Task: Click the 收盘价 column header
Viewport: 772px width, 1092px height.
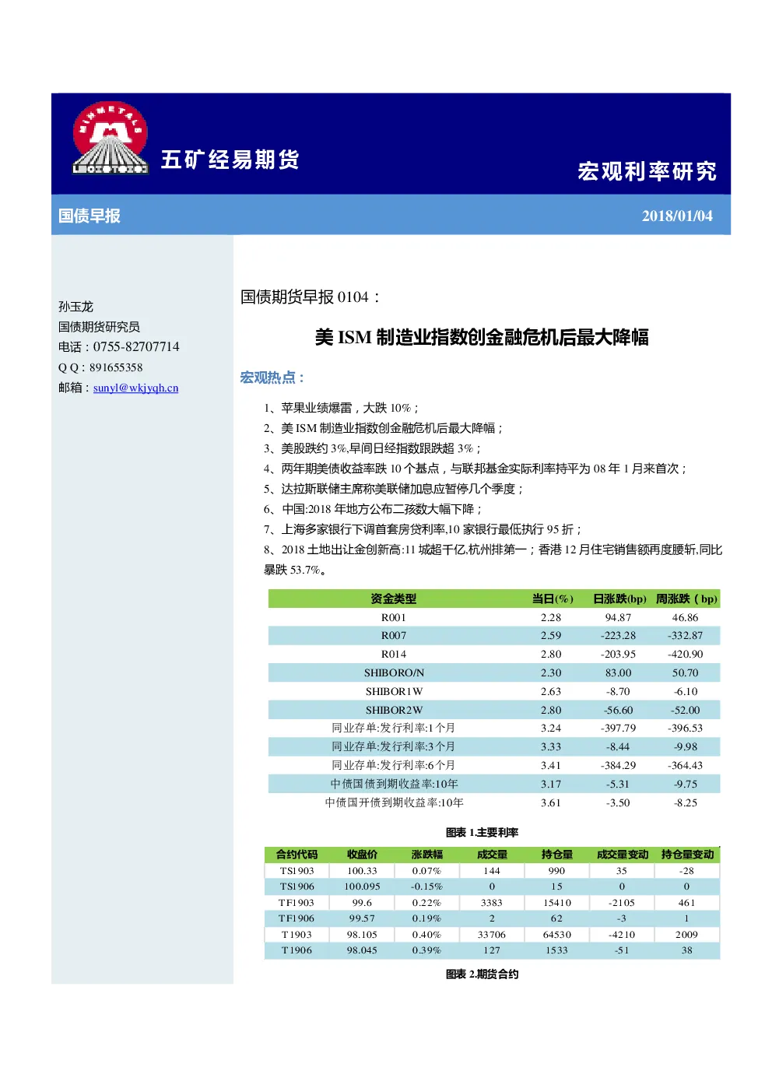Action: (362, 855)
